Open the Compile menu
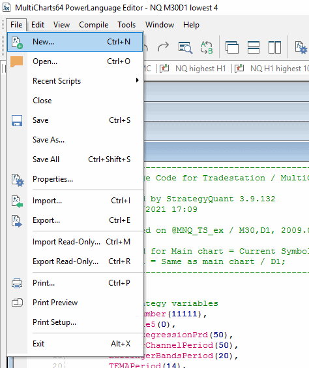The image size is (309, 368). (94, 25)
